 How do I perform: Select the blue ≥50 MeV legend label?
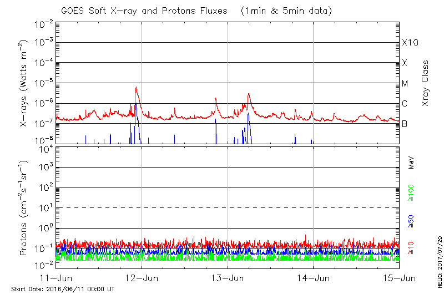click(411, 220)
